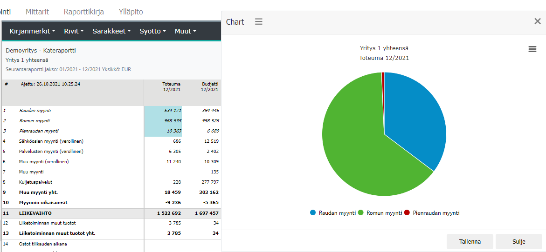
Task: Toggle Raudan myynti legend series
Action: point(333,212)
